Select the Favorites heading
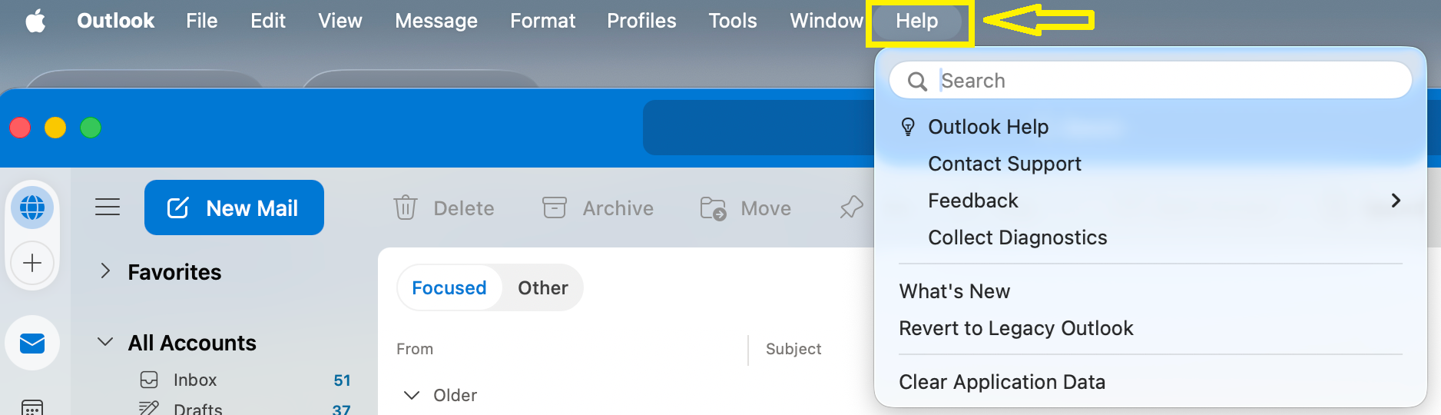 [x=174, y=272]
